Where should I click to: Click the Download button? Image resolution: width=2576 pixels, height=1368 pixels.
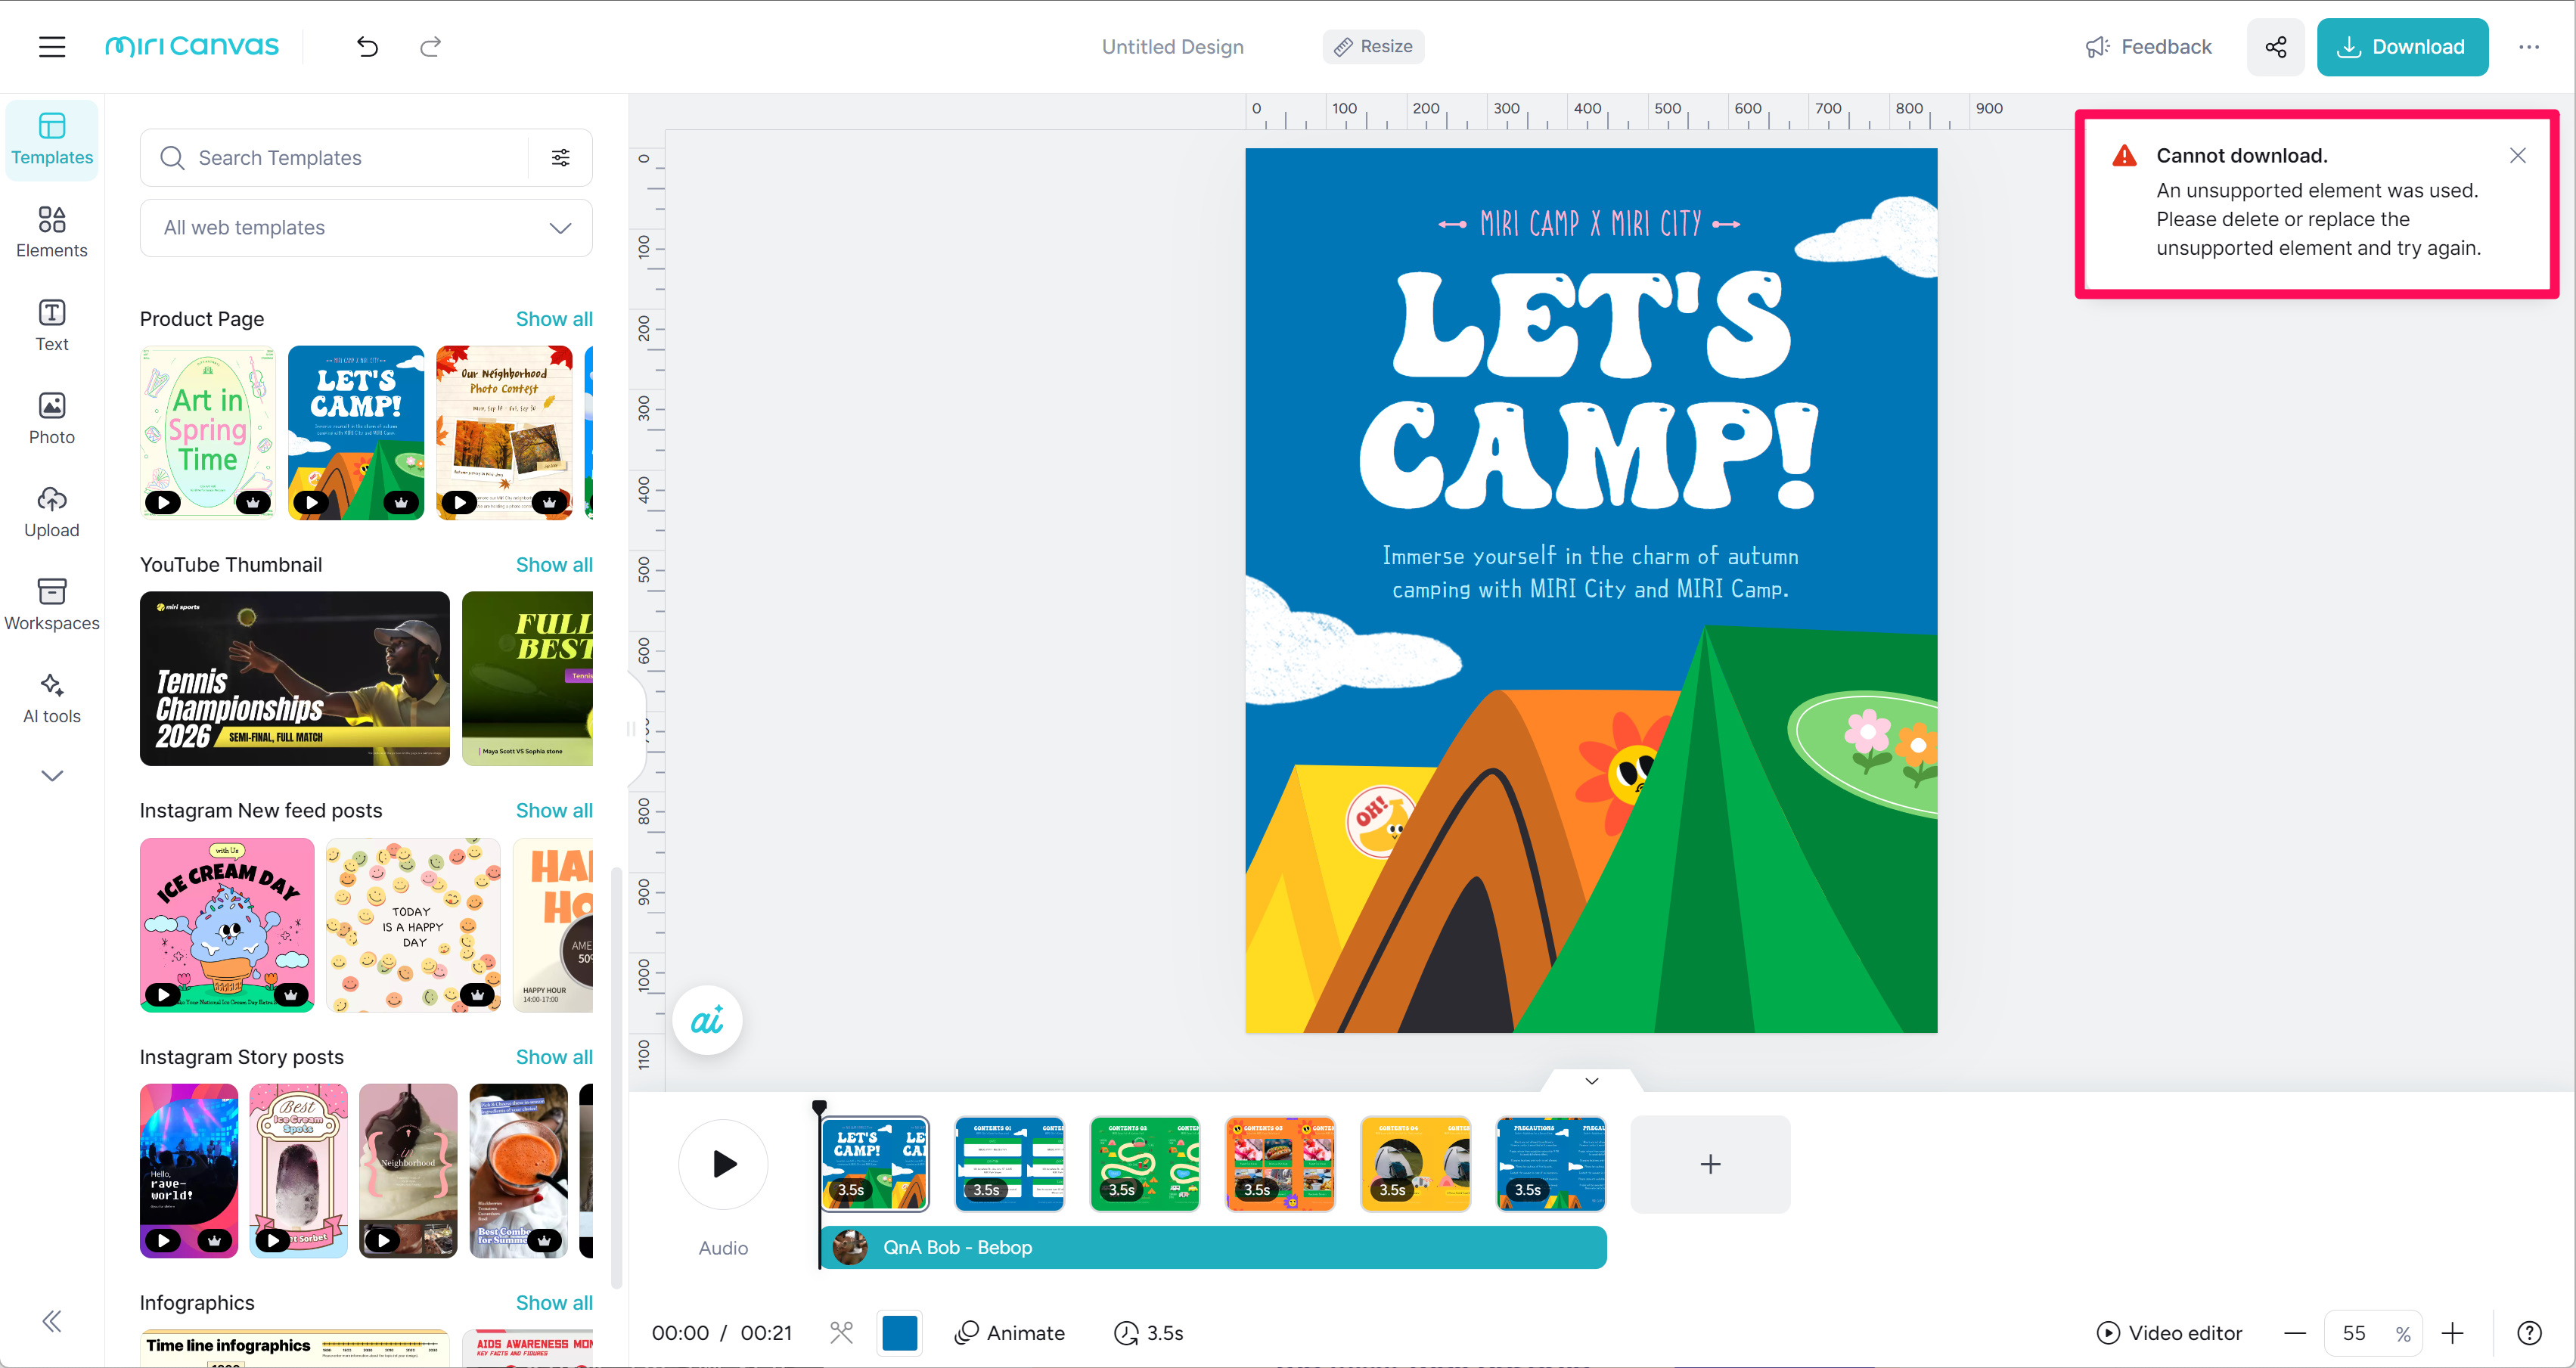tap(2402, 47)
